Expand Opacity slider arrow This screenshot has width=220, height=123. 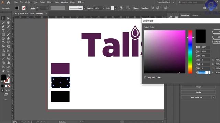pos(103,8)
